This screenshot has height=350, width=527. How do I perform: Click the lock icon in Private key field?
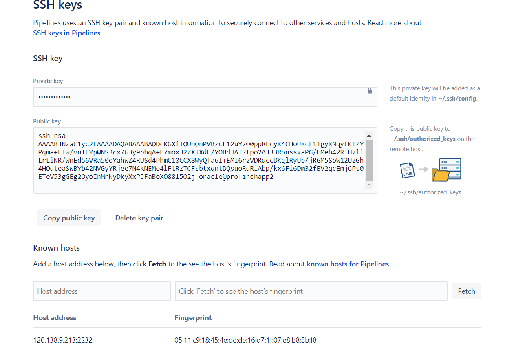pos(370,91)
